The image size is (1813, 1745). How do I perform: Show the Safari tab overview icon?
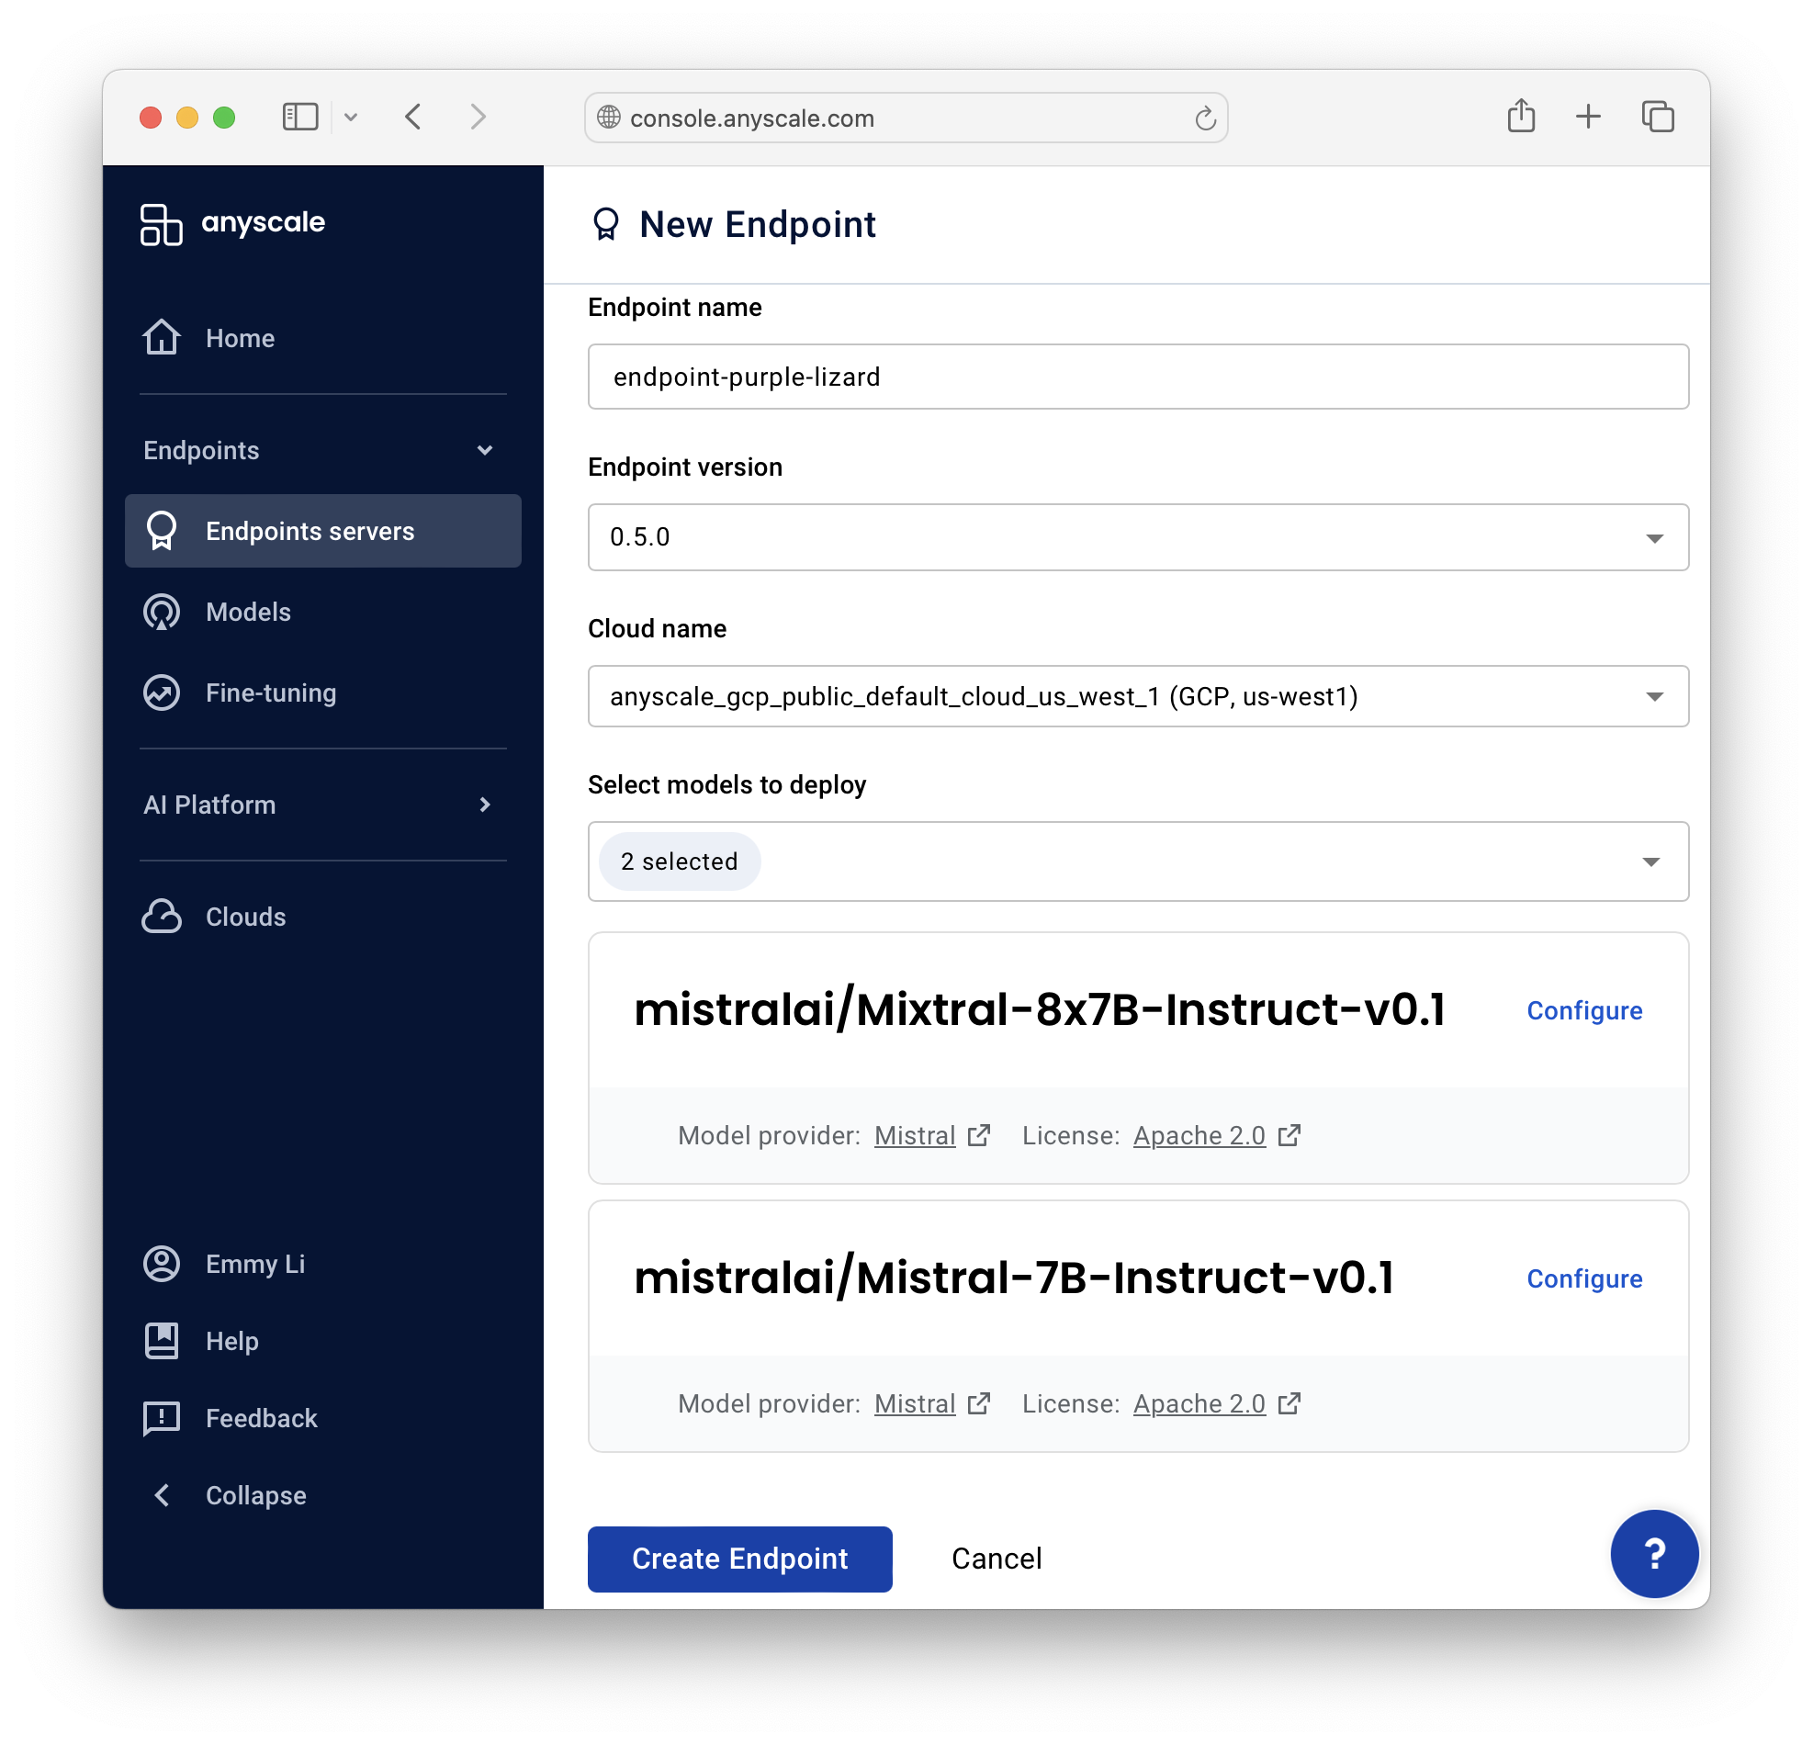[x=1658, y=117]
